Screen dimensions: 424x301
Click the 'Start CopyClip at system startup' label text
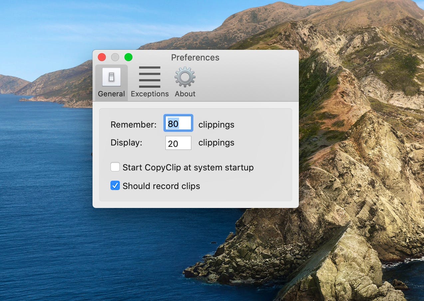(x=188, y=167)
